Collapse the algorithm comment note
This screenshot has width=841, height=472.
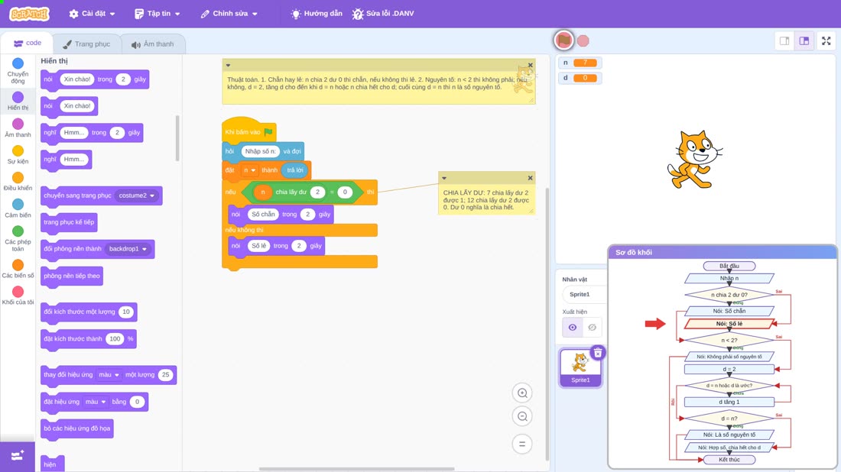tap(228, 66)
